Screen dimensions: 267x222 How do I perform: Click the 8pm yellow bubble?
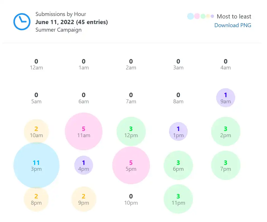coord(36,199)
